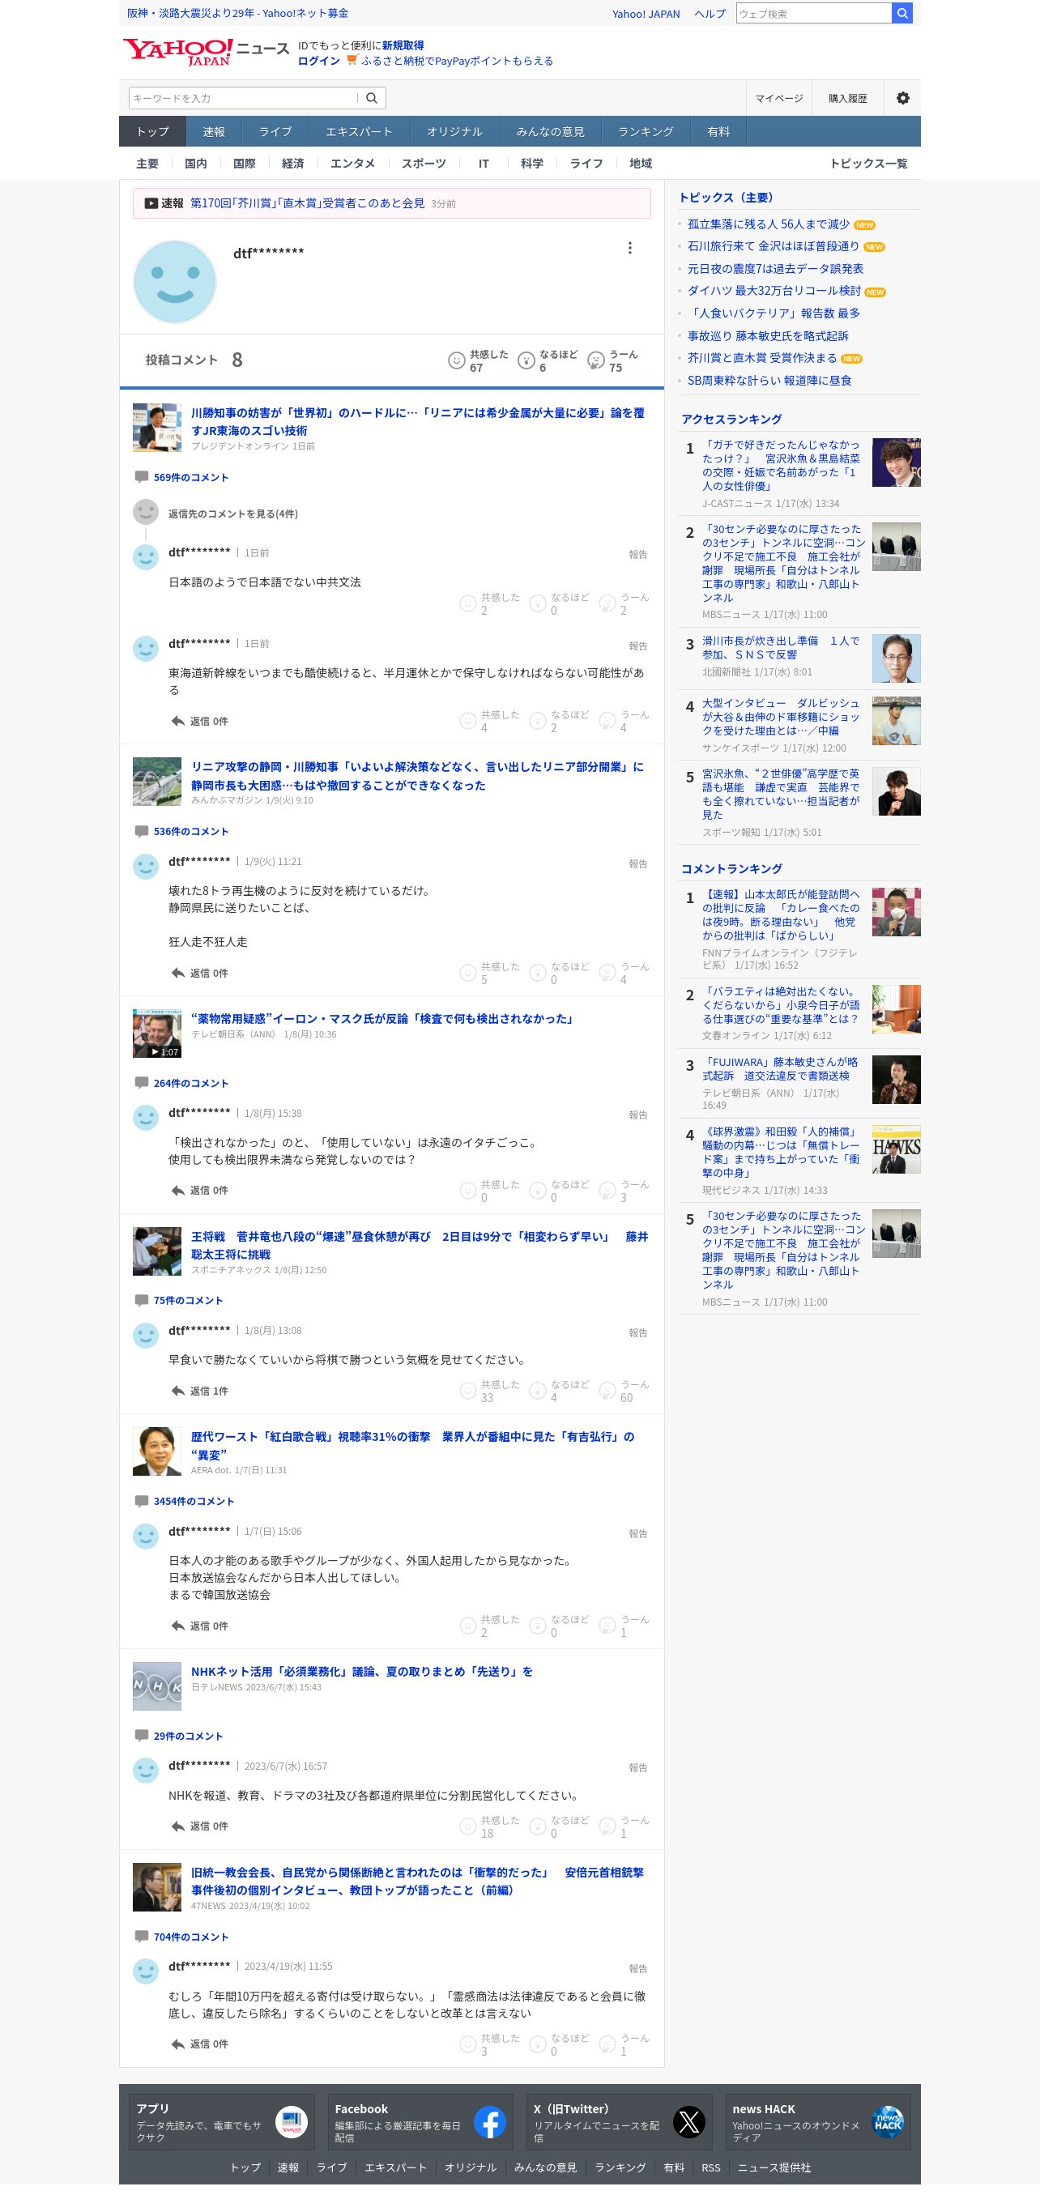Expand 返信先のコメントを見る(4件)
The image size is (1040, 2195).
[x=232, y=514]
